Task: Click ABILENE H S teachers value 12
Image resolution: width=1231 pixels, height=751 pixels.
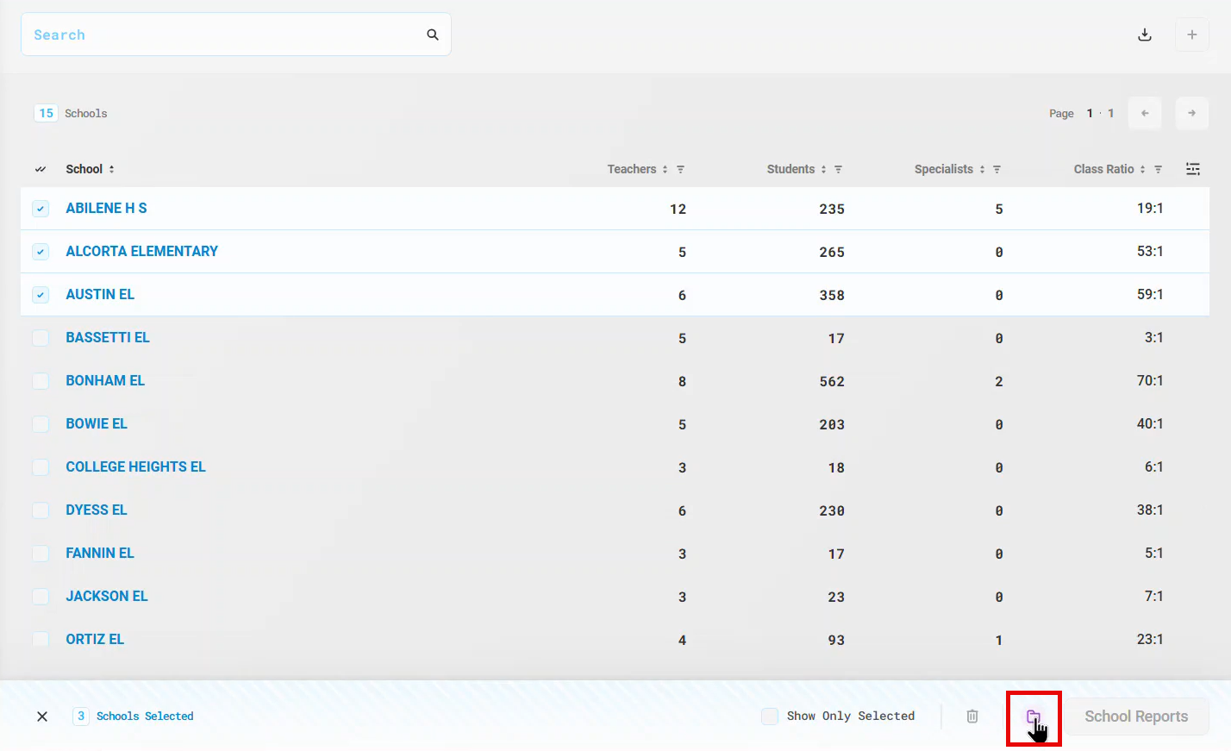Action: click(x=678, y=209)
